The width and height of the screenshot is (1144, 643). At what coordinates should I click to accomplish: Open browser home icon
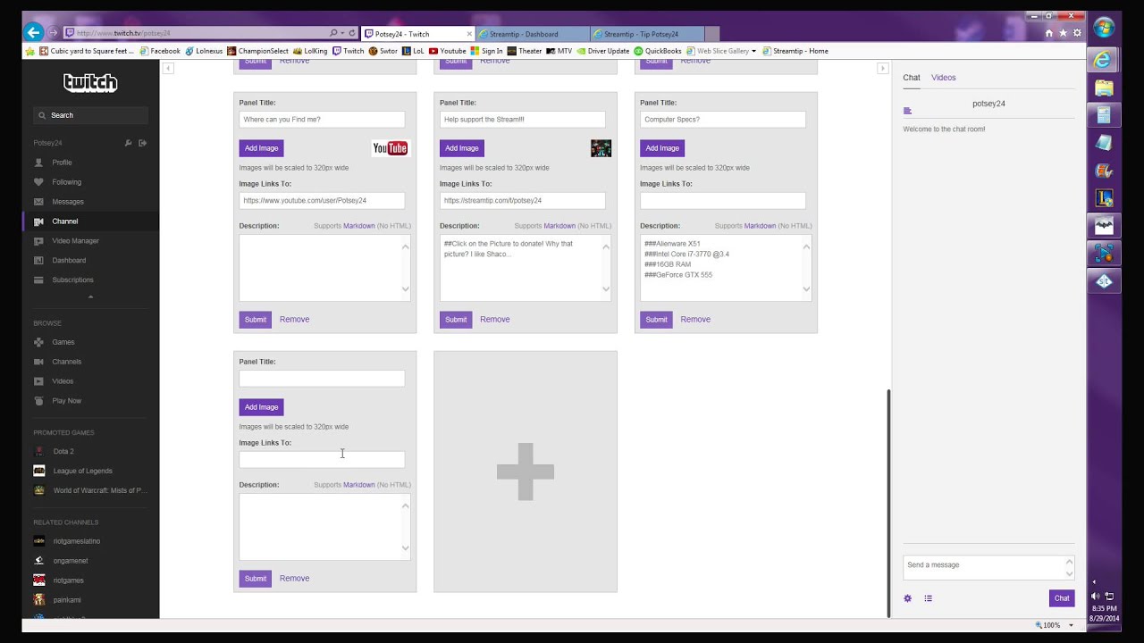1049,33
